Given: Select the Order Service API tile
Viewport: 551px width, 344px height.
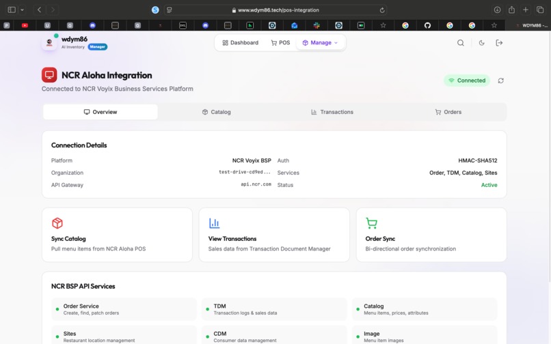Looking at the screenshot, I should [124, 309].
